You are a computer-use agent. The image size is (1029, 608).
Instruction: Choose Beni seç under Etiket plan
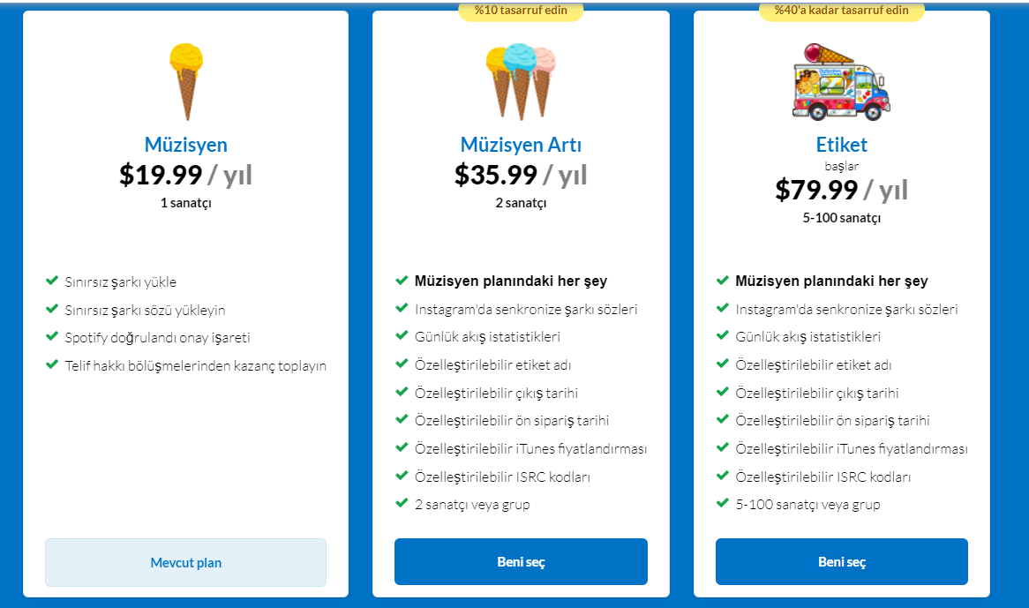[841, 561]
